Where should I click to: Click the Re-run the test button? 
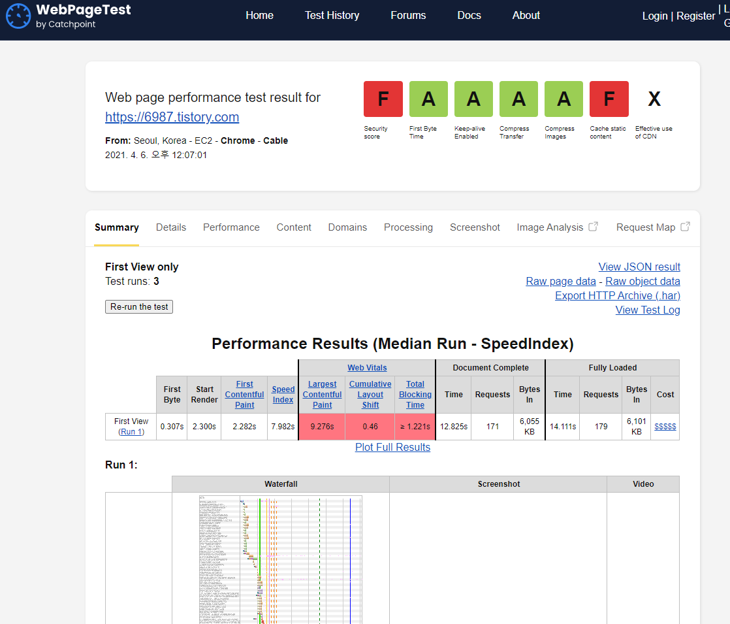(139, 306)
